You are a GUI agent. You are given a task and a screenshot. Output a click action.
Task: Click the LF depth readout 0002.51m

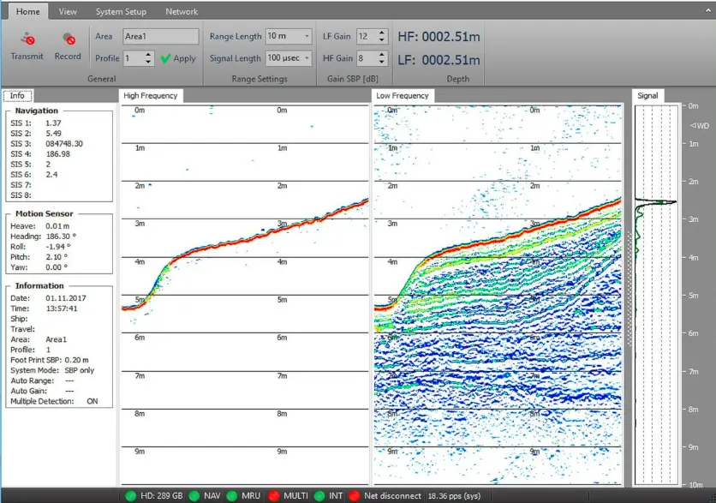coord(450,60)
